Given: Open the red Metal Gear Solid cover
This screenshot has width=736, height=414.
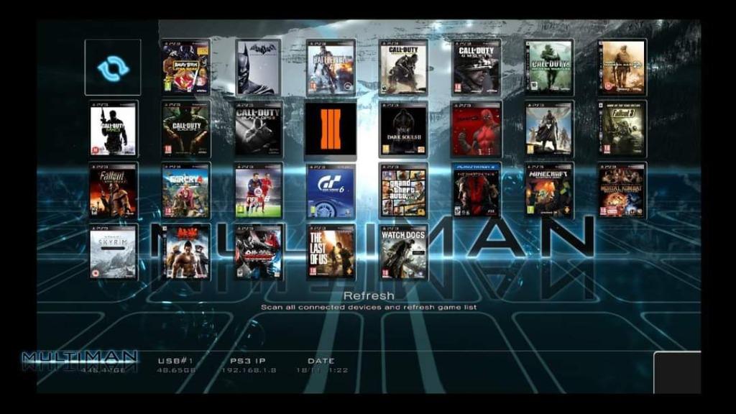Looking at the screenshot, I should pyautogui.click(x=476, y=190).
